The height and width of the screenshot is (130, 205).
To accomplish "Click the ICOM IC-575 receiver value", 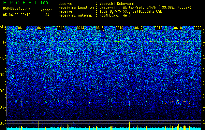I will click(x=131, y=11).
